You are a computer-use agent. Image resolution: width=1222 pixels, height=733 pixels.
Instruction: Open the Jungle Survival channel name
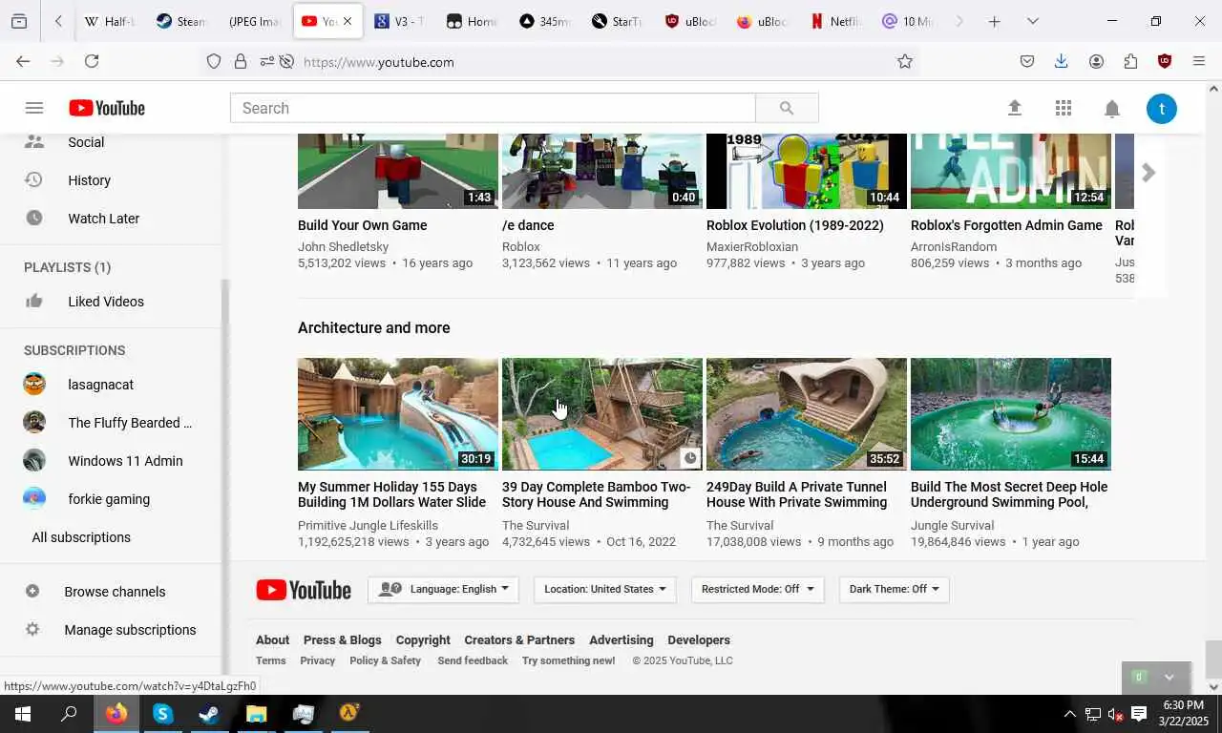(x=952, y=525)
